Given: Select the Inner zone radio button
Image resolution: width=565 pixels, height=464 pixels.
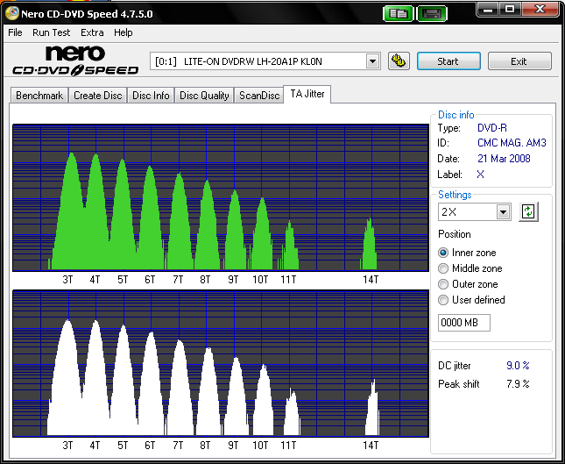Looking at the screenshot, I should (443, 253).
